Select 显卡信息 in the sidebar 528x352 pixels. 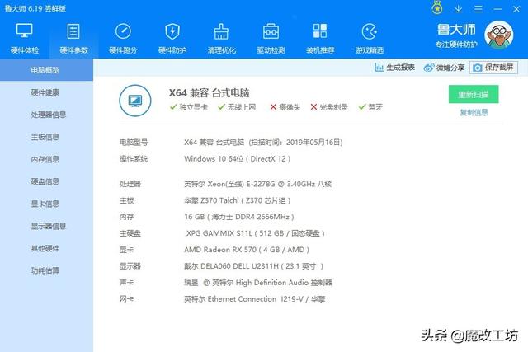[46, 204]
